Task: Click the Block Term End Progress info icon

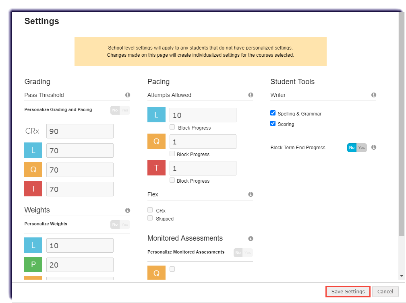Action: point(373,148)
